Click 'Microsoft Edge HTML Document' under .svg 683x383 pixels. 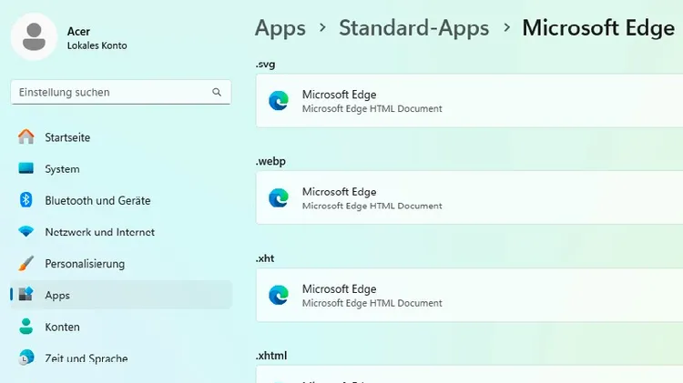coord(372,109)
